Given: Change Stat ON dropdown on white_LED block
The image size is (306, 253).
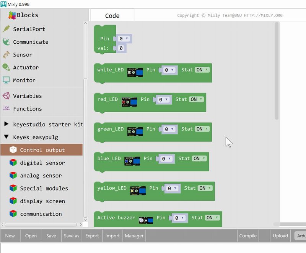Looking at the screenshot, I should pyautogui.click(x=202, y=70).
